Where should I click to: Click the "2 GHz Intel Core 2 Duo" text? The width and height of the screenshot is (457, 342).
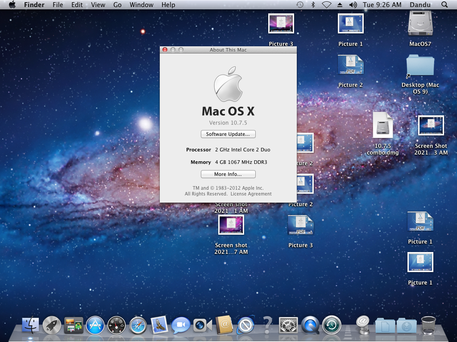tap(242, 150)
